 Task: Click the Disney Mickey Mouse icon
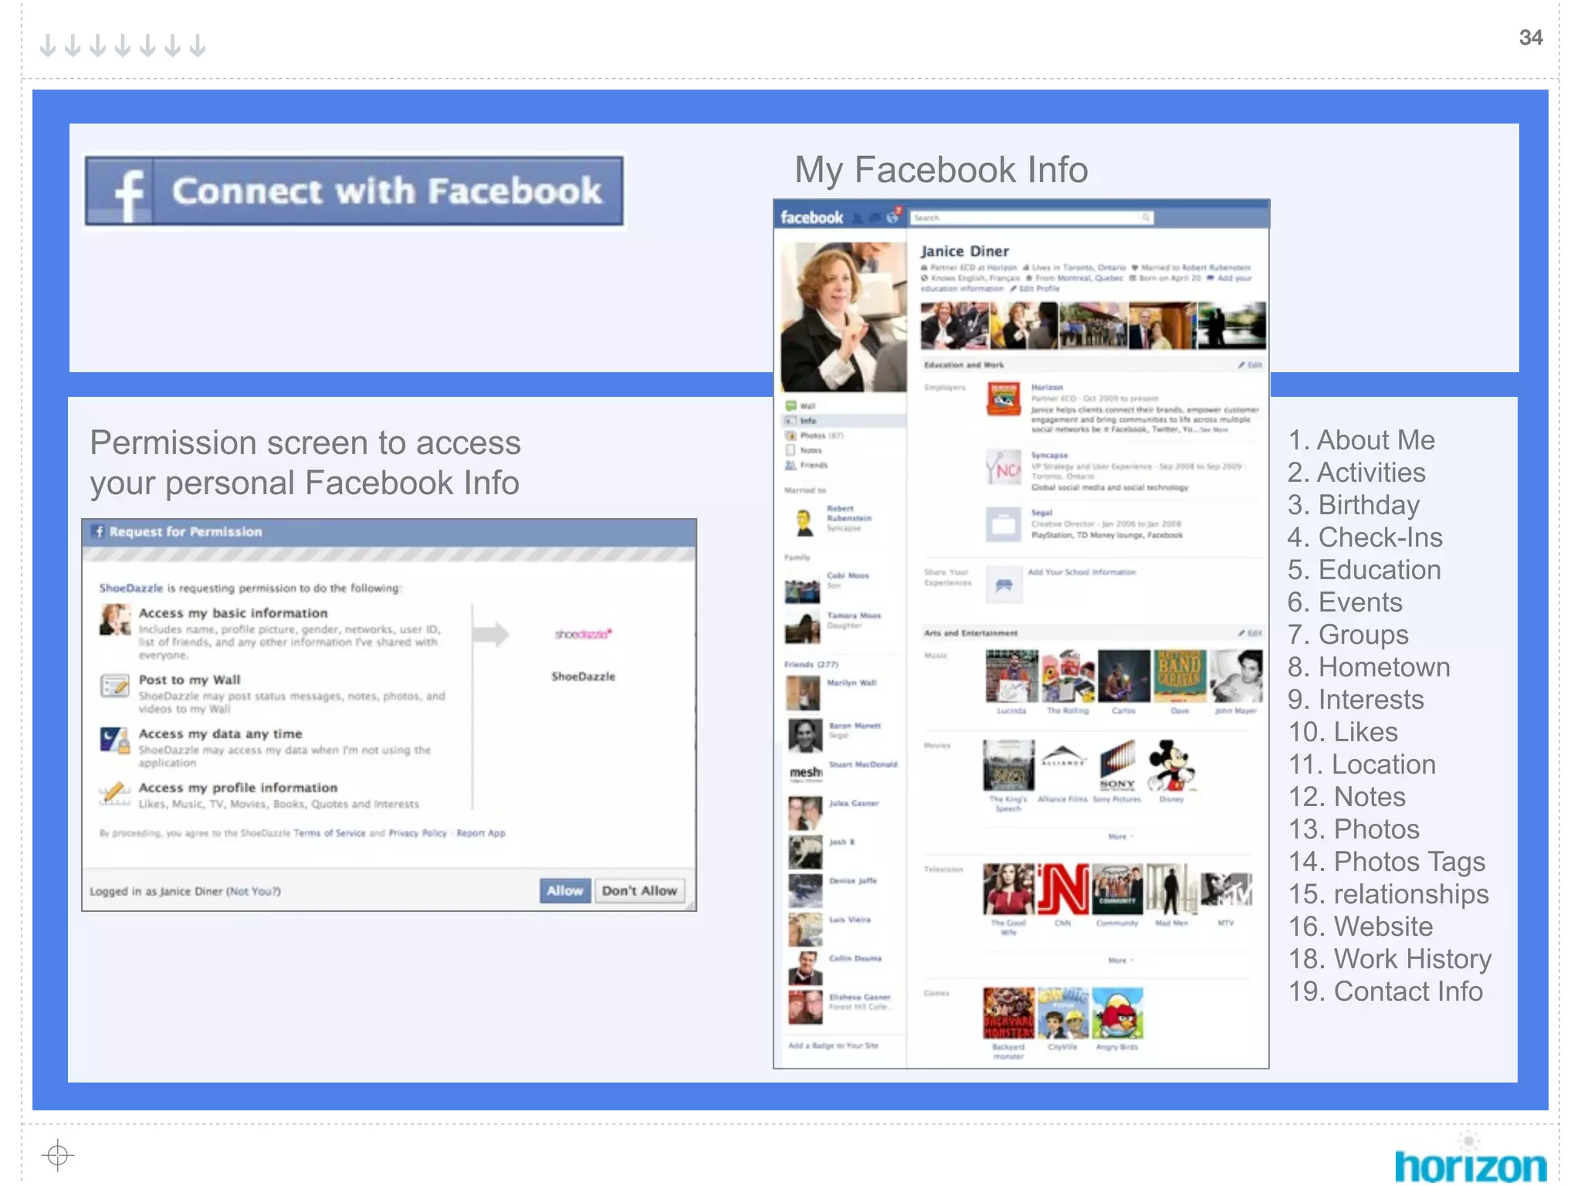click(1171, 765)
